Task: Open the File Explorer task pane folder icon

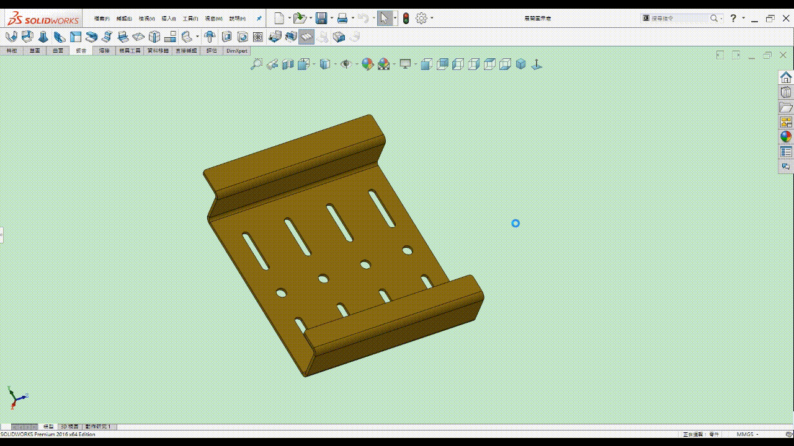Action: click(x=786, y=107)
